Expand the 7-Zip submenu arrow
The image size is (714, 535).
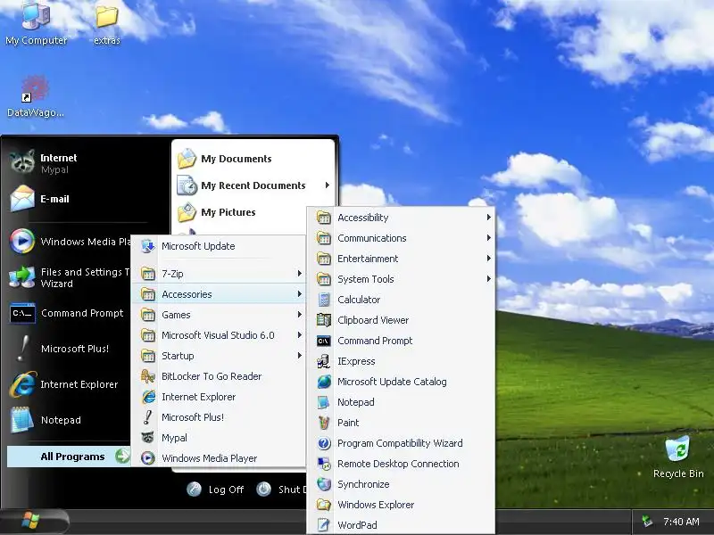click(299, 274)
